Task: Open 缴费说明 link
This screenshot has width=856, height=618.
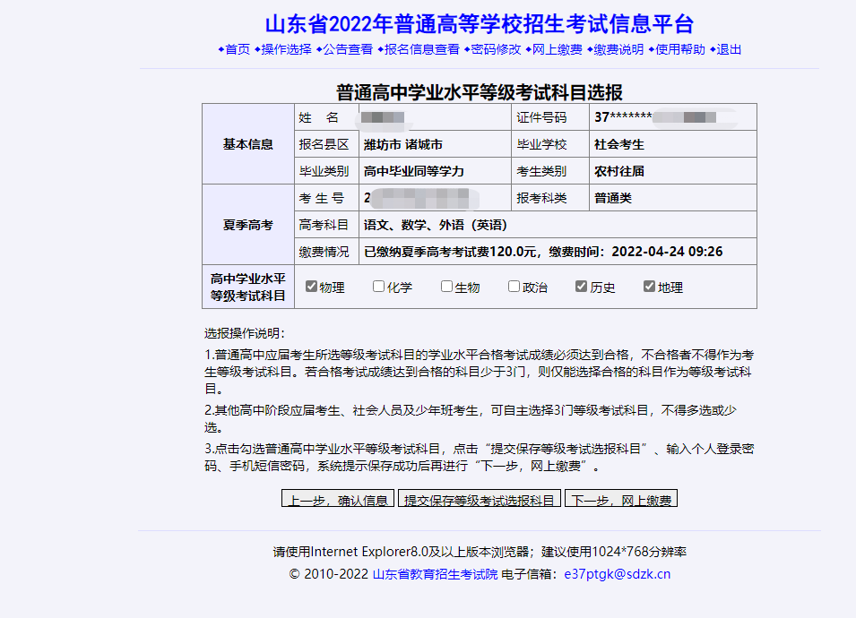Action: click(618, 49)
